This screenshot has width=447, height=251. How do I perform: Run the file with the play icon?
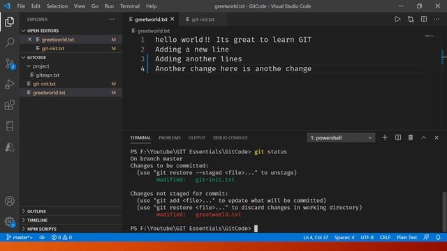point(397,20)
